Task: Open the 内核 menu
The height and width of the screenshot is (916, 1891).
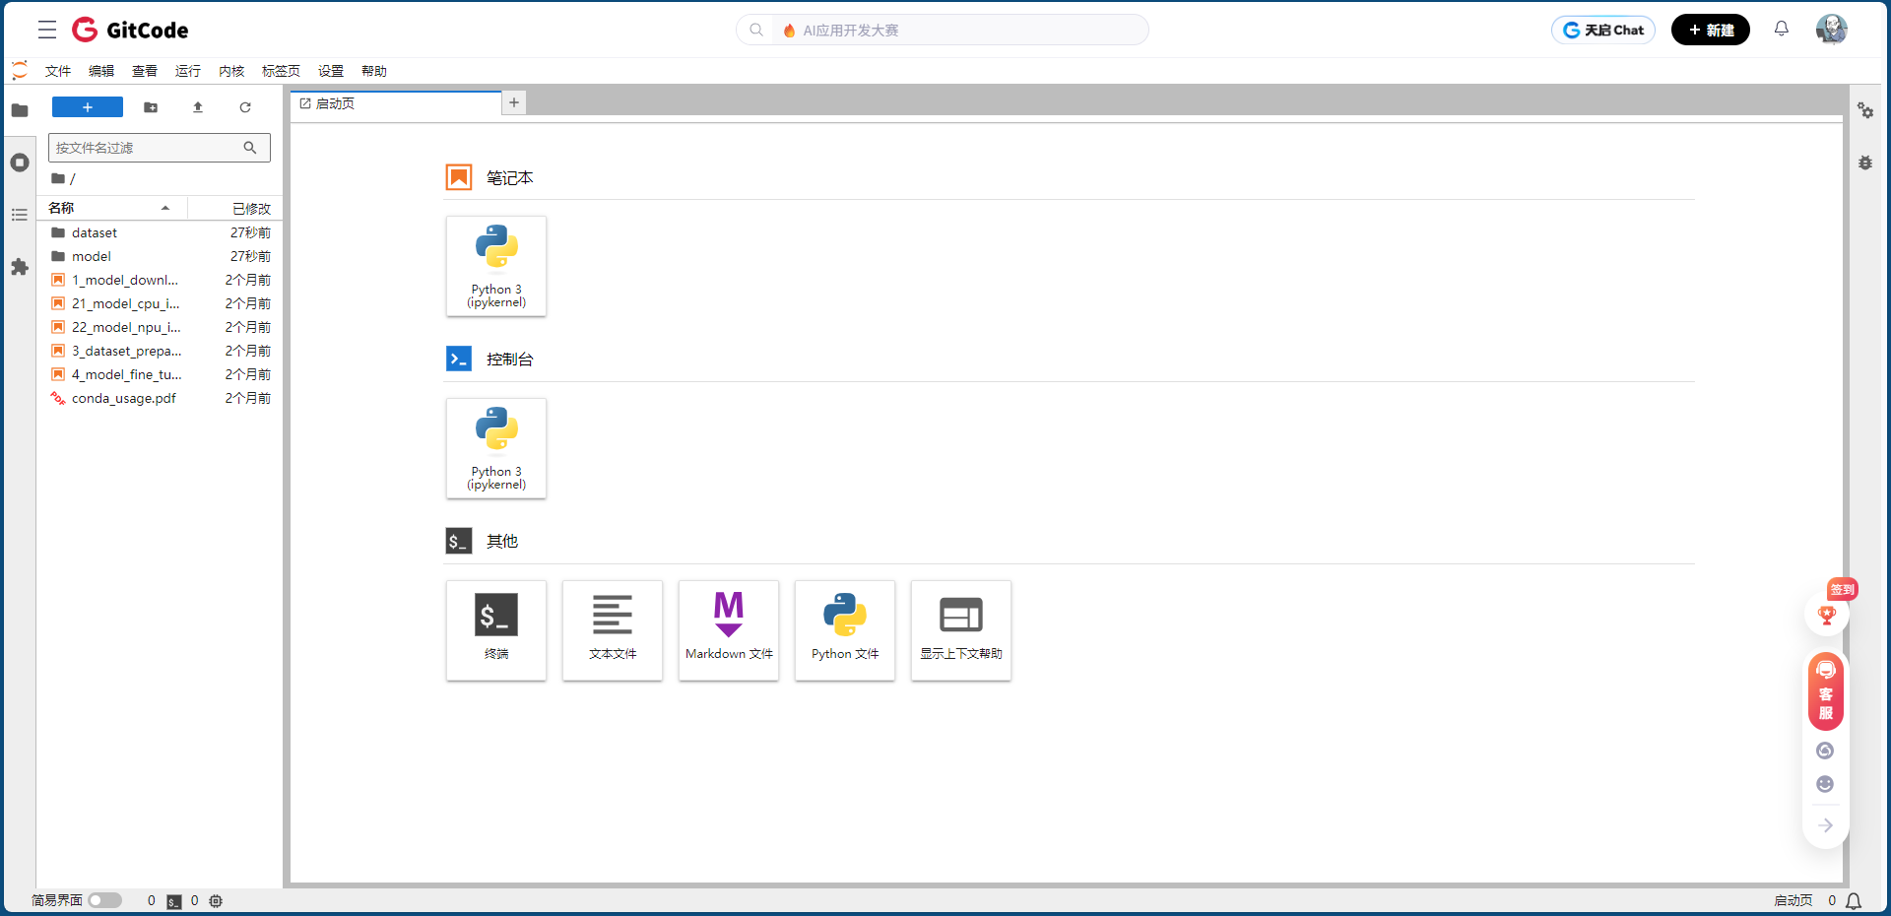Action: (231, 71)
